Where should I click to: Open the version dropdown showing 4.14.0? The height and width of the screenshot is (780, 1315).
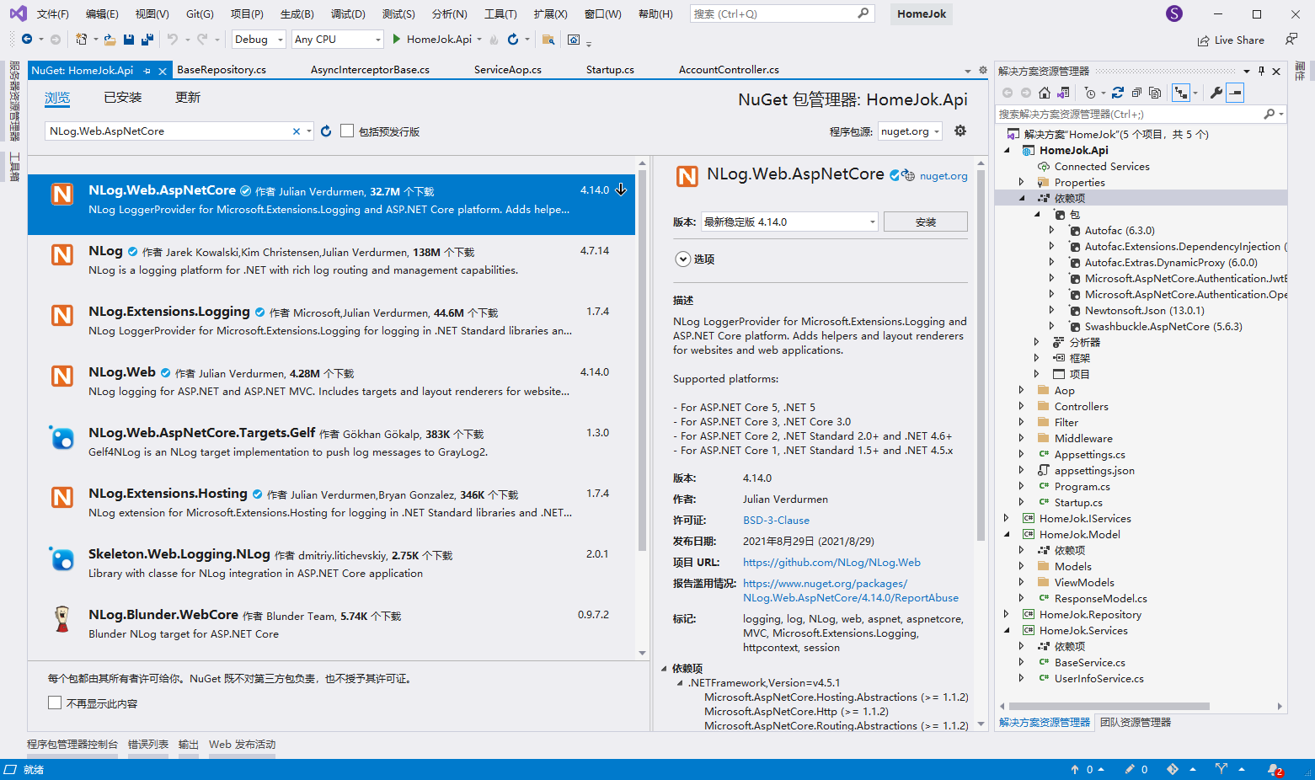click(789, 222)
